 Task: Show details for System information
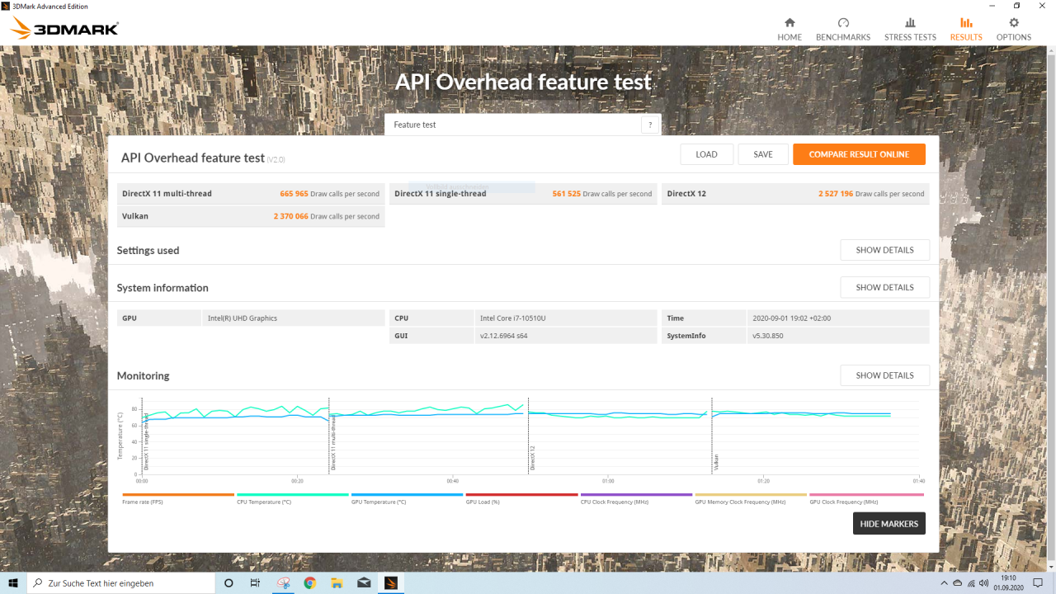[884, 287]
